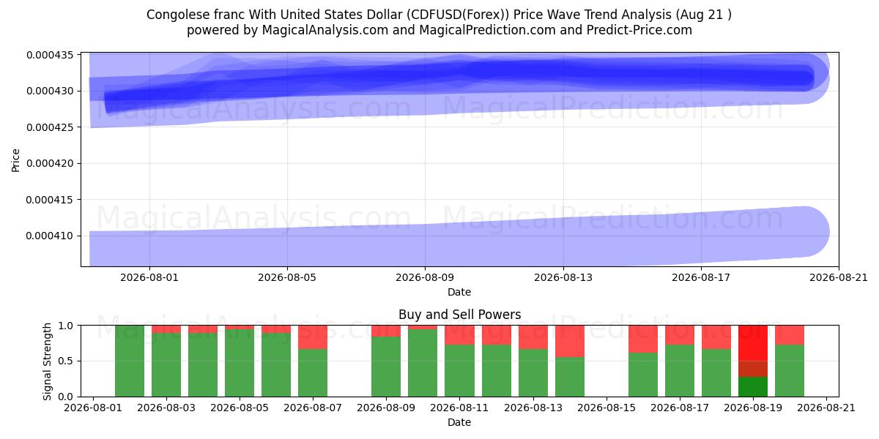Click the green buy bar above 2026-08-05
The width and height of the screenshot is (879, 439).
[240, 363]
